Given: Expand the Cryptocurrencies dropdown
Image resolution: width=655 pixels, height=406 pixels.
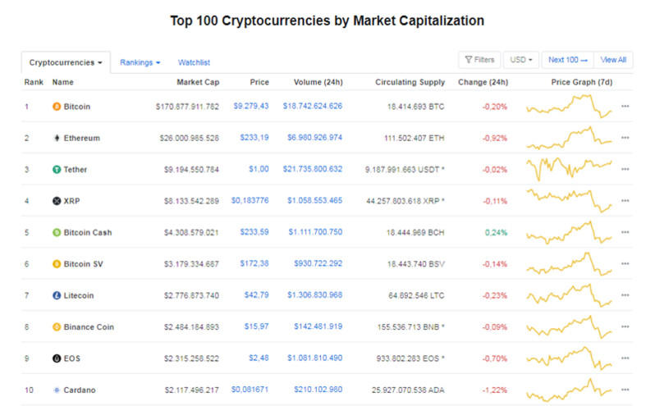Looking at the screenshot, I should (x=66, y=62).
